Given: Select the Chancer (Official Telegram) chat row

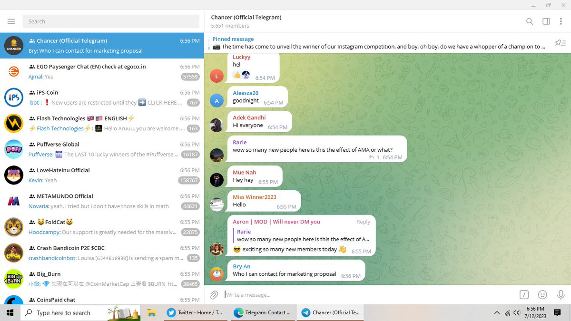Looking at the screenshot, I should point(102,46).
